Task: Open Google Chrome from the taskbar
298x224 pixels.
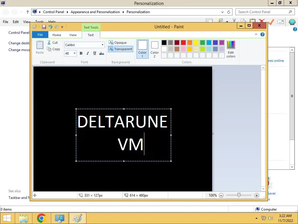Action: point(41,218)
